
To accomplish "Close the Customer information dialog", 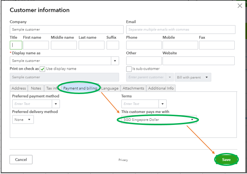I will tap(240, 6).
